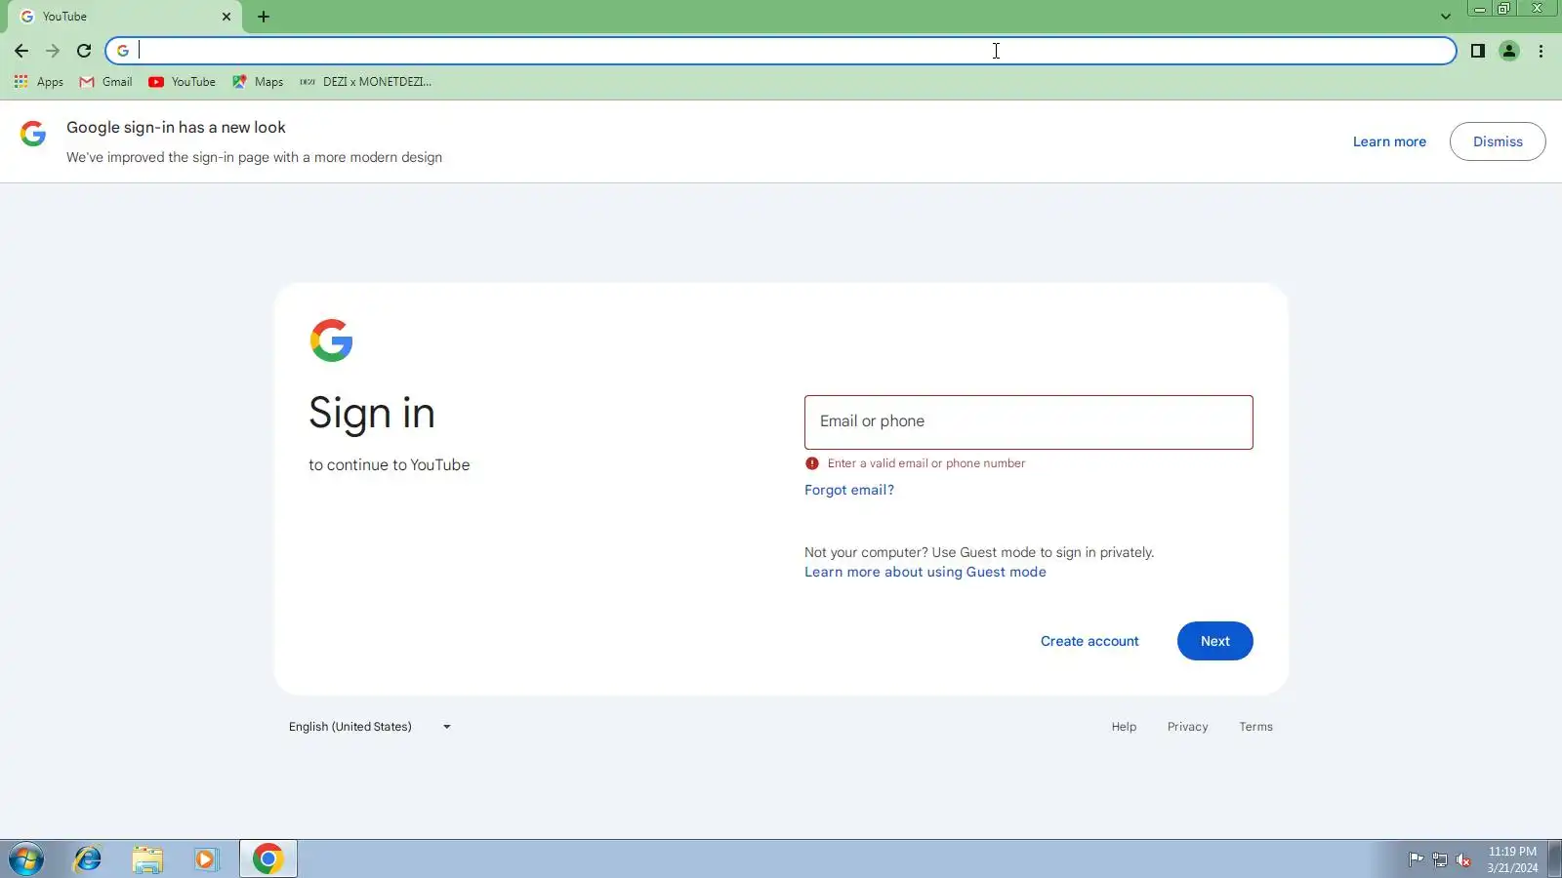Open the YouTube bookmark
Screen dimensions: 1562x878
pos(183,82)
